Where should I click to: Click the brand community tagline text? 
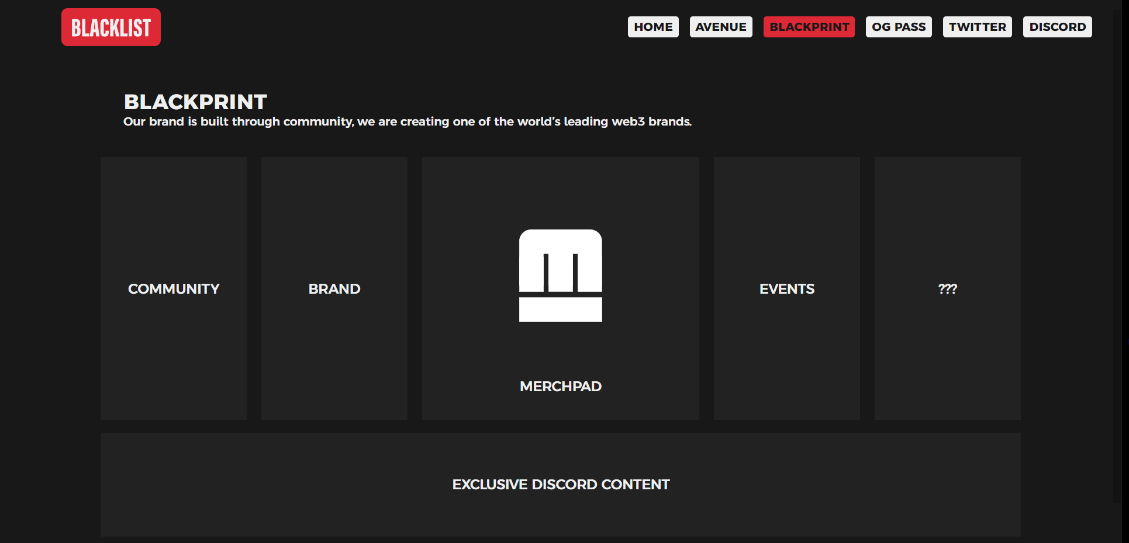(408, 121)
